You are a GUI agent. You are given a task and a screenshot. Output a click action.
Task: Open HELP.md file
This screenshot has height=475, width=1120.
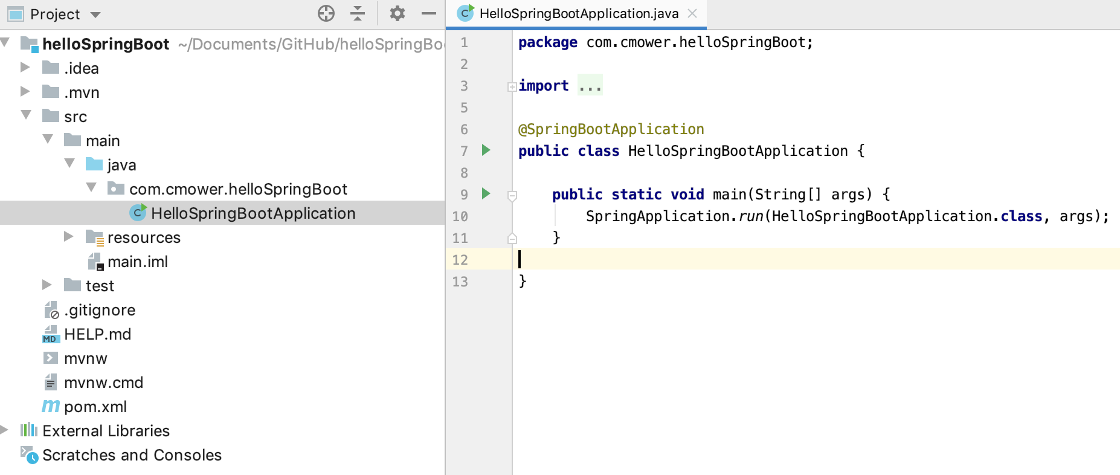(98, 334)
